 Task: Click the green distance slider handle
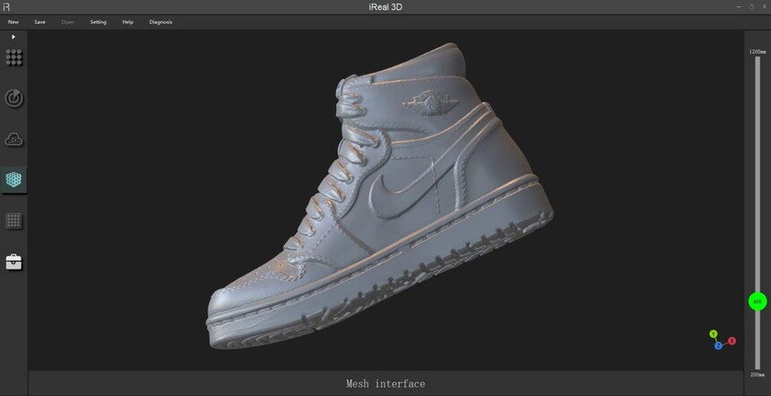pos(758,301)
